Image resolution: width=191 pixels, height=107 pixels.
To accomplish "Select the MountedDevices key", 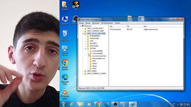I will point(98,59).
